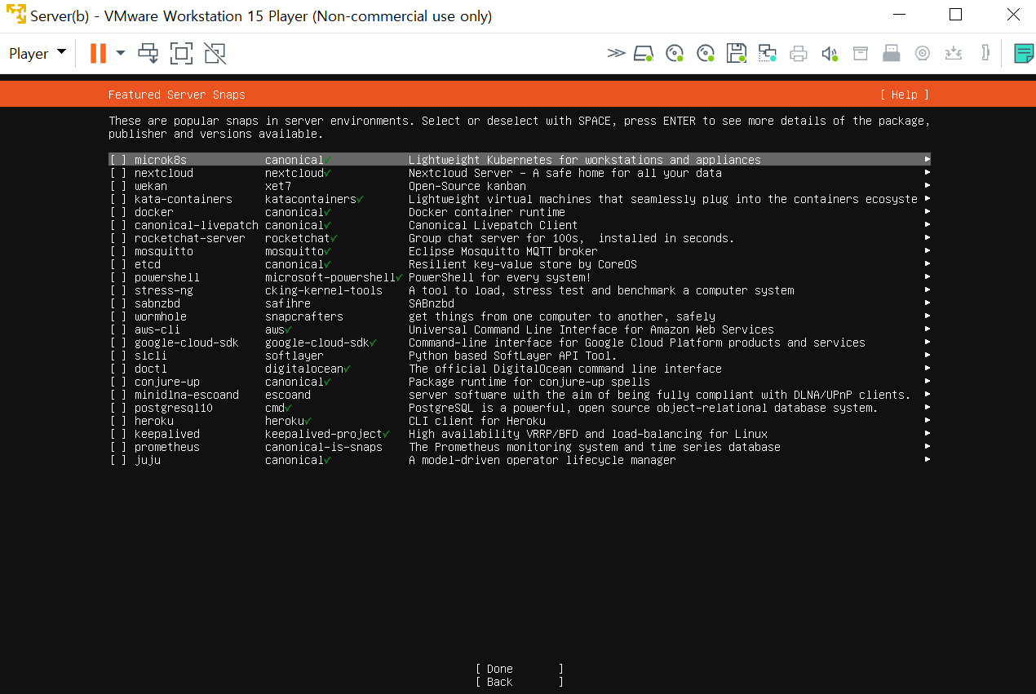Check the docker snap box

click(118, 212)
